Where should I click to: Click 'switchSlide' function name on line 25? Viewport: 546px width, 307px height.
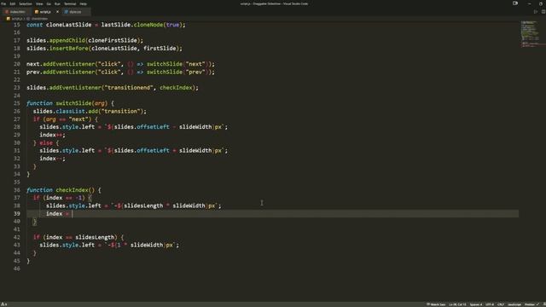[x=73, y=103]
